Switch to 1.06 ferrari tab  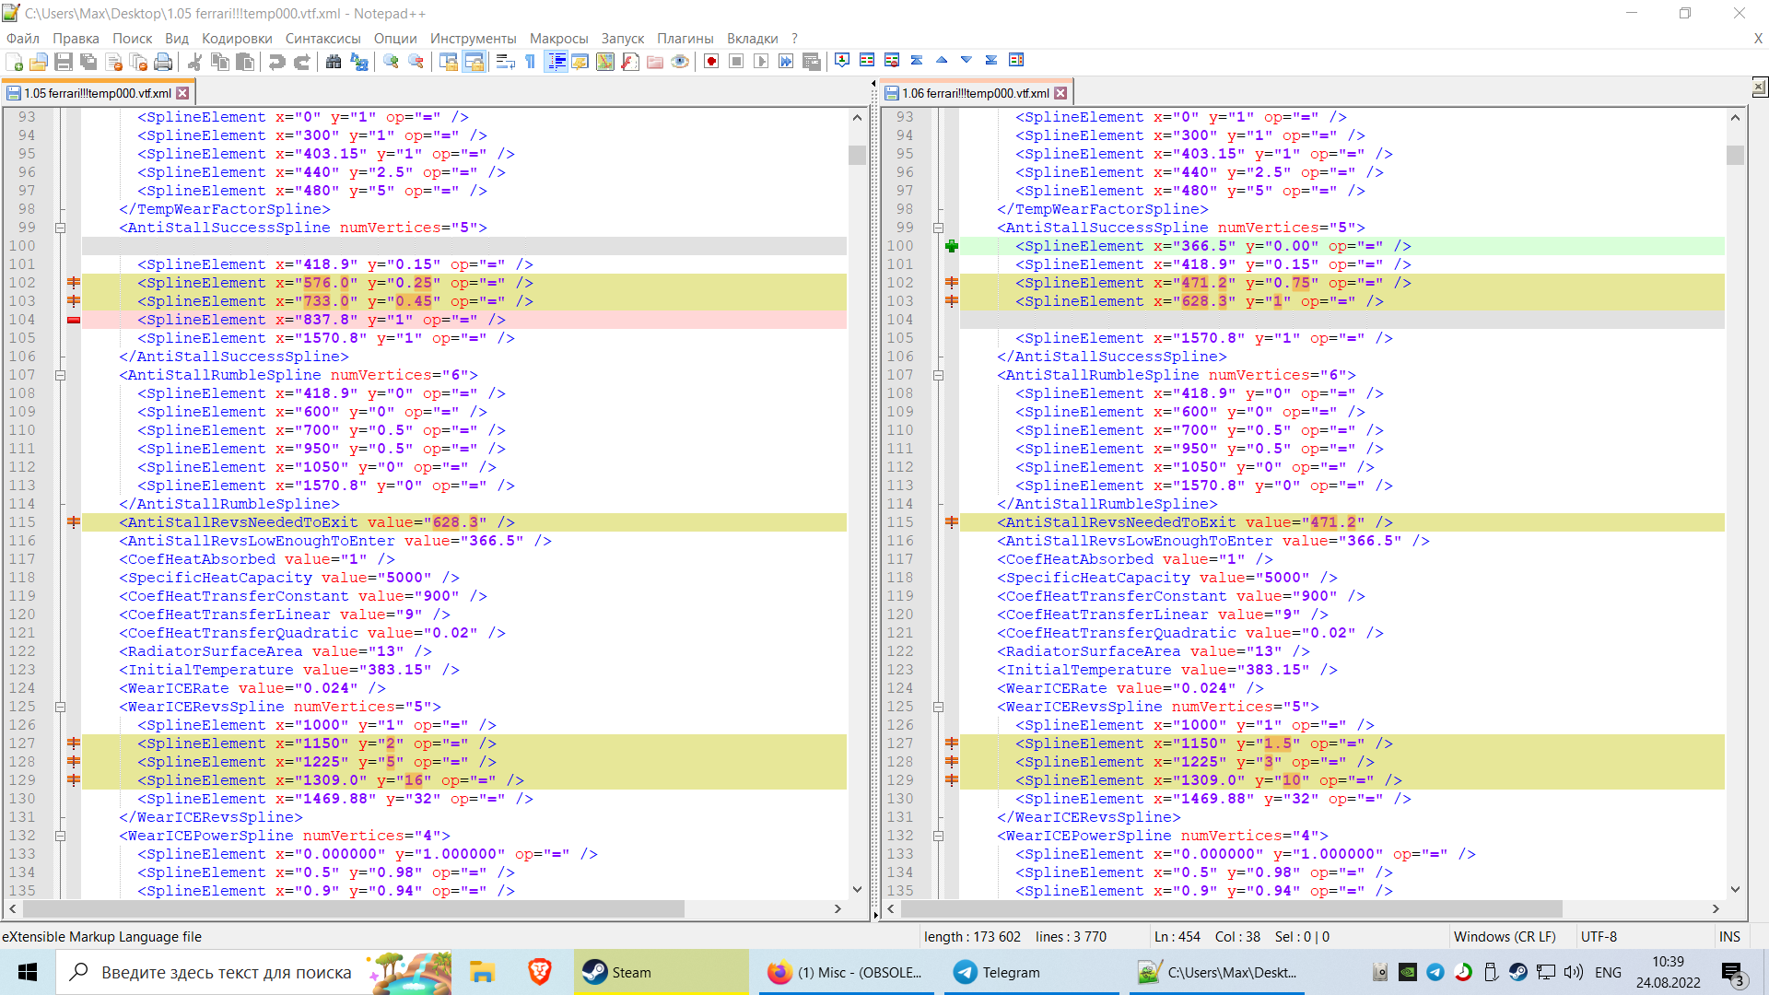(x=975, y=93)
